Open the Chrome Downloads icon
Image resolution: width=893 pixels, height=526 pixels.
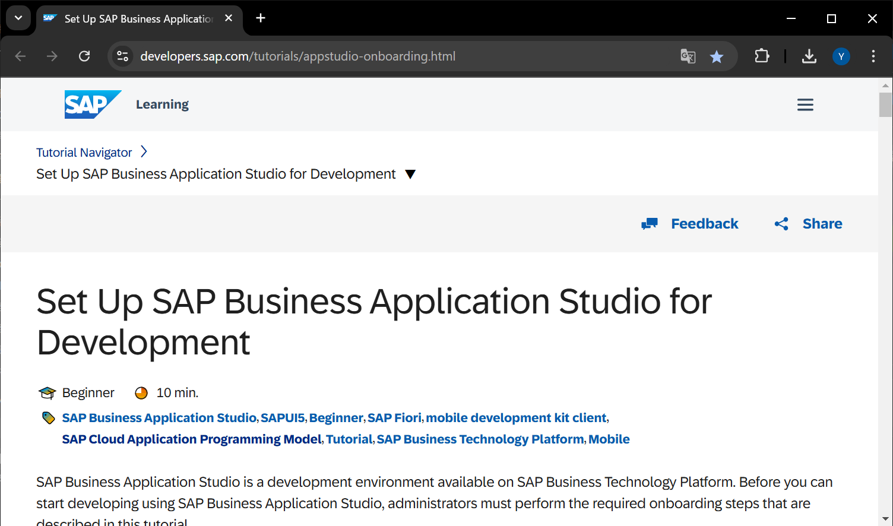click(x=809, y=56)
